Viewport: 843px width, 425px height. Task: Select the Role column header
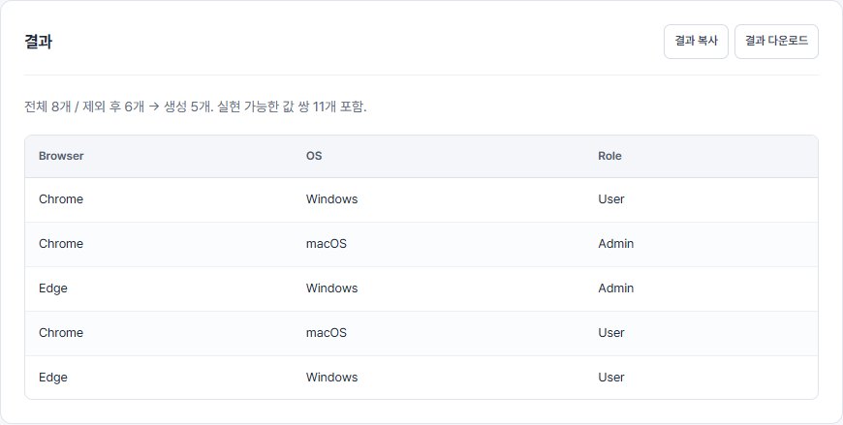coord(609,156)
